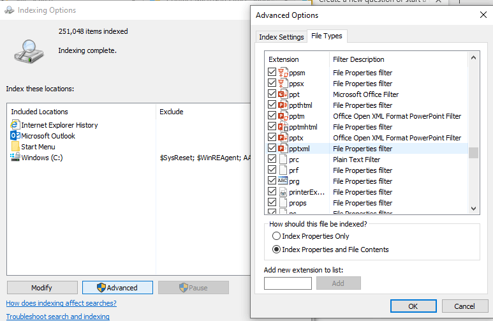Uncheck the pptxml extension checkbox
493x321 pixels.
pyautogui.click(x=272, y=148)
